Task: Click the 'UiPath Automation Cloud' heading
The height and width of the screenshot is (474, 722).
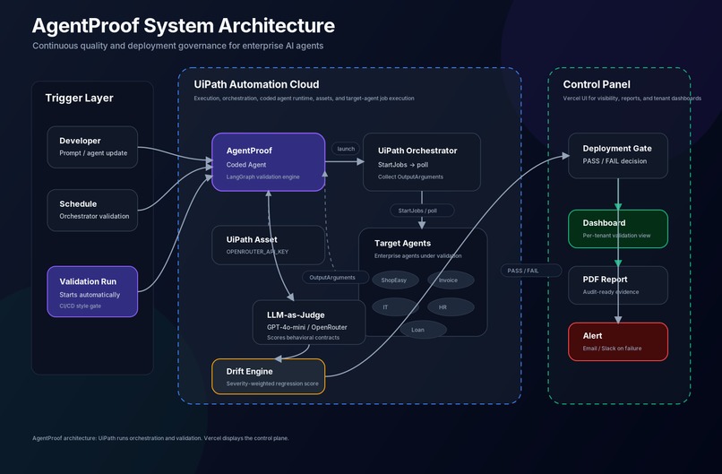Action: point(256,84)
